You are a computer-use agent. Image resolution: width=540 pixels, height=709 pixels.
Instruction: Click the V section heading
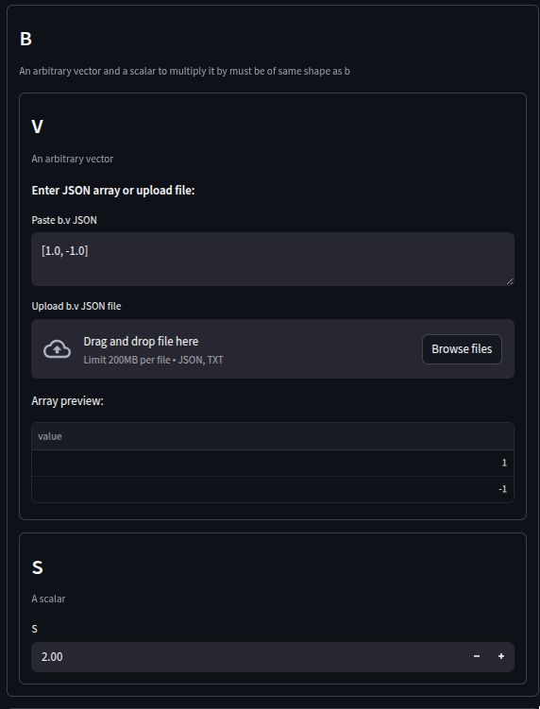coord(37,127)
